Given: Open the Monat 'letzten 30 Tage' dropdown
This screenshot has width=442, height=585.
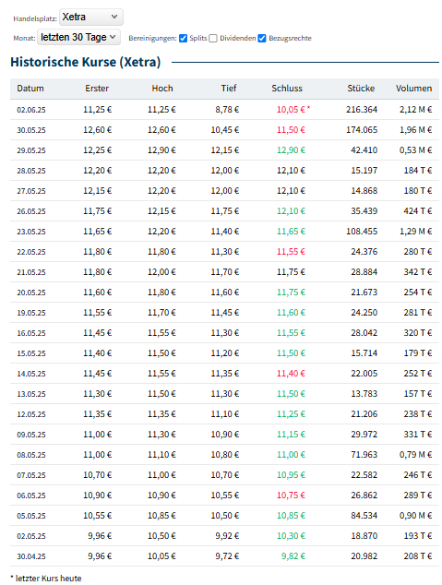Looking at the screenshot, I should pyautogui.click(x=78, y=37).
